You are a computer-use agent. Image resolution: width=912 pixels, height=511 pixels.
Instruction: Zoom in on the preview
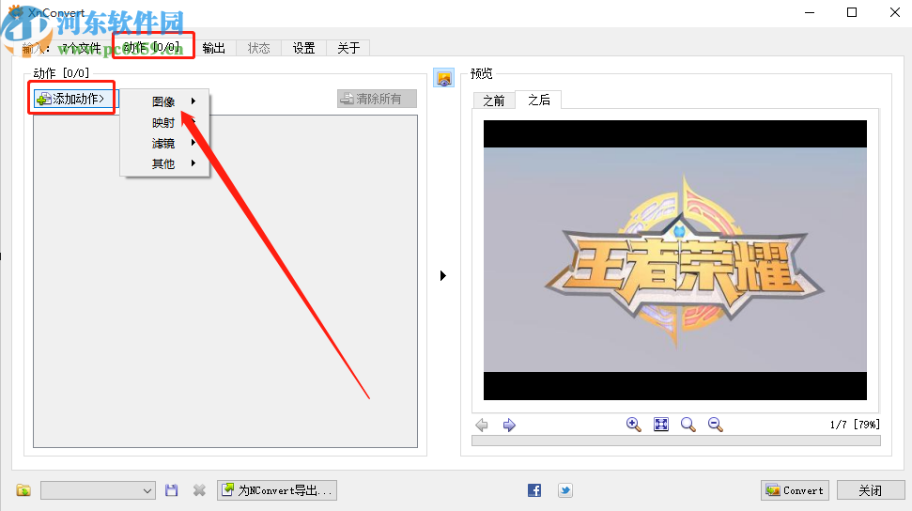coord(633,425)
